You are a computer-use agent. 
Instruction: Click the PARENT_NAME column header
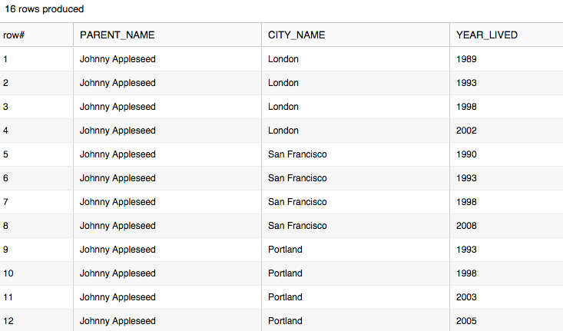(x=118, y=35)
